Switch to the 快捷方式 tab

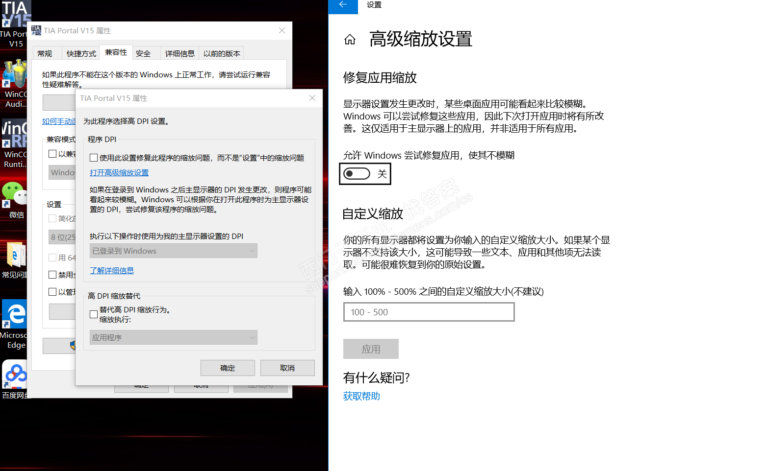coord(81,53)
